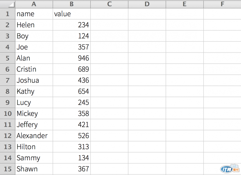Viewport: 241px width, 175px height.
Task: Click the iT邦幫忙 watermark logo
Action: tap(230, 168)
